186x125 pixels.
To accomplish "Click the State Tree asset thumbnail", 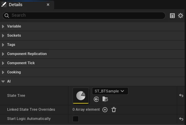I will coord(81,96).
